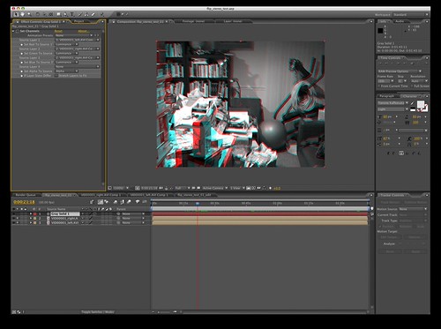Click stopwatch for Set Blue To Source 3
Screen dimensions: 441x329
[x=21, y=63]
